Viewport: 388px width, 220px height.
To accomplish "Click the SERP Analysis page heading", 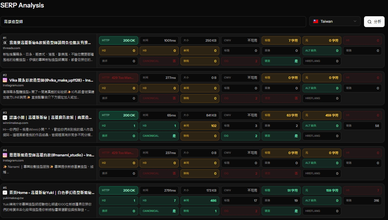I will click(22, 5).
